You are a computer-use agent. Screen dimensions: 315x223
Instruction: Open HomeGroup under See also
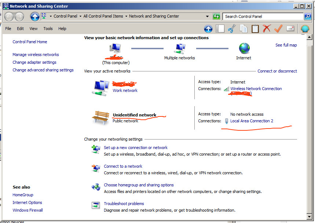[x=23, y=195]
